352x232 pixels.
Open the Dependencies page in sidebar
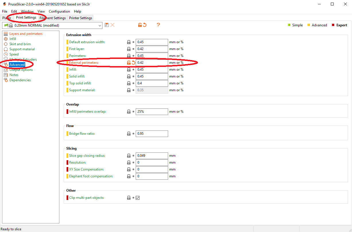pyautogui.click(x=20, y=80)
